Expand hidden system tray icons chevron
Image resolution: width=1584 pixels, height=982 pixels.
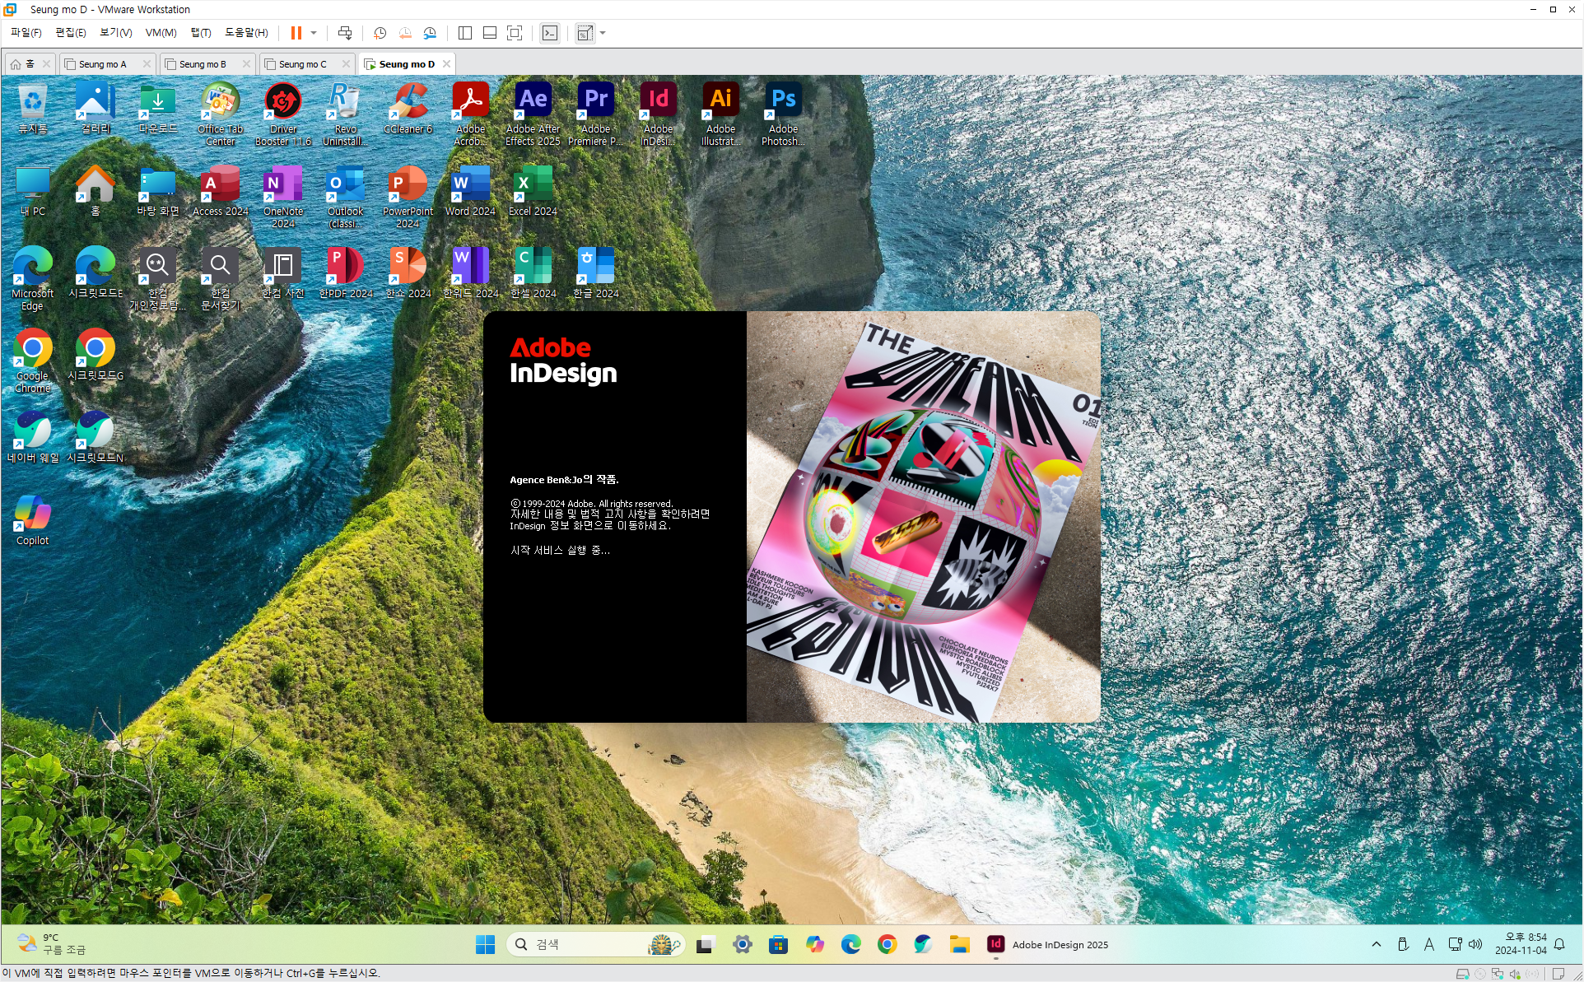tap(1377, 945)
